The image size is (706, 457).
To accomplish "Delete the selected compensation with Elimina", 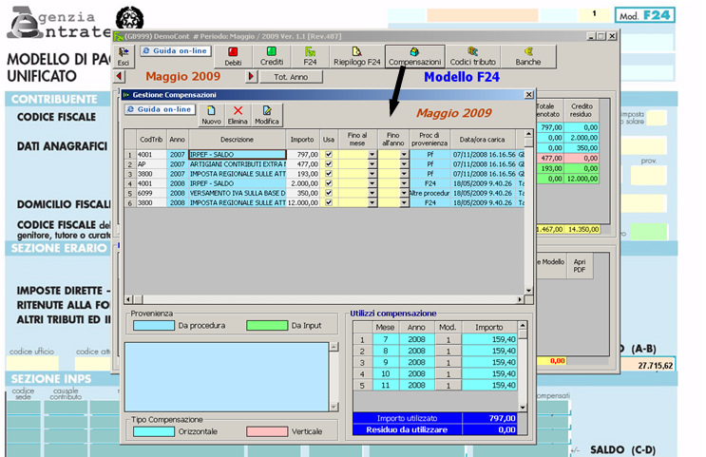I will [239, 115].
